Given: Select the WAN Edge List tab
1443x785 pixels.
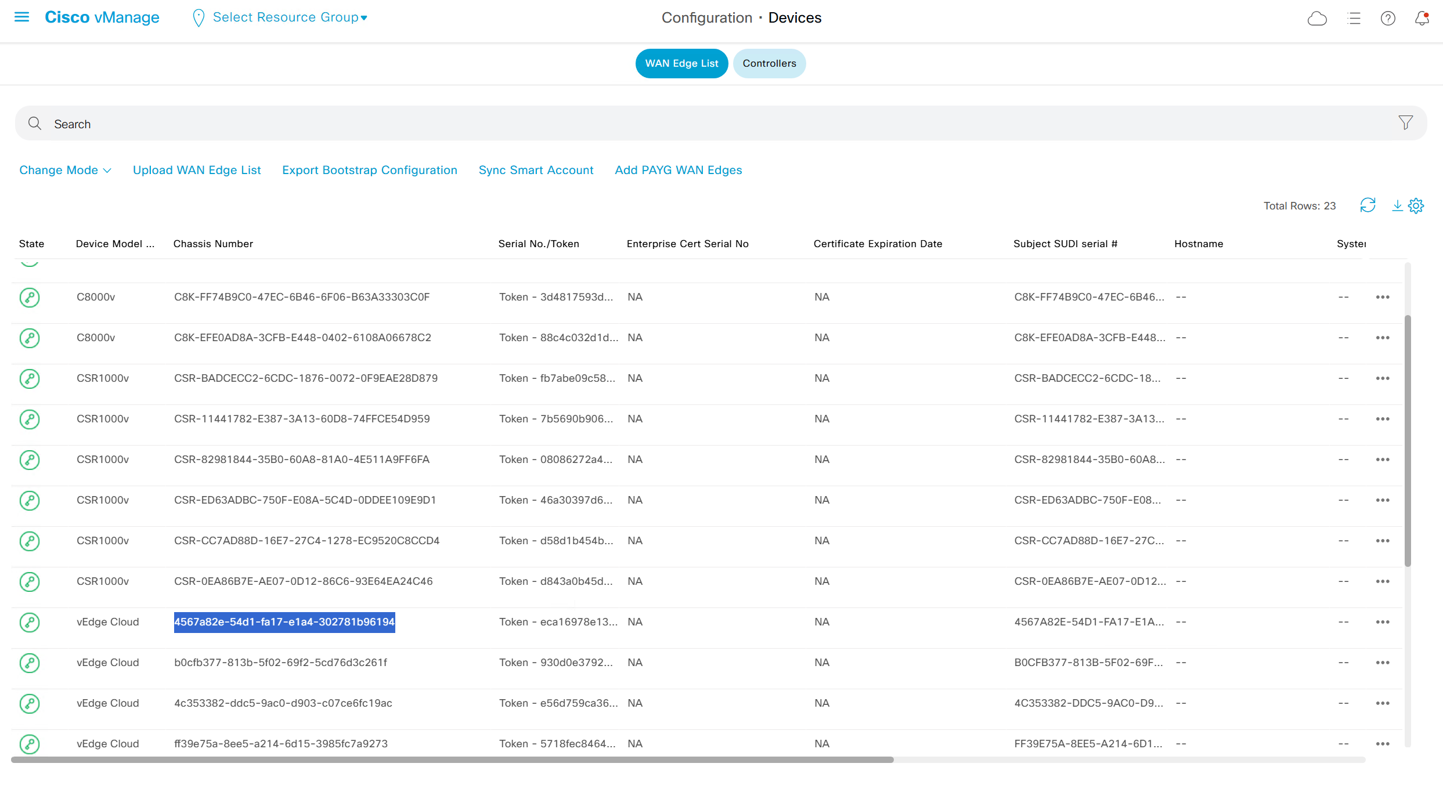Looking at the screenshot, I should click(681, 63).
